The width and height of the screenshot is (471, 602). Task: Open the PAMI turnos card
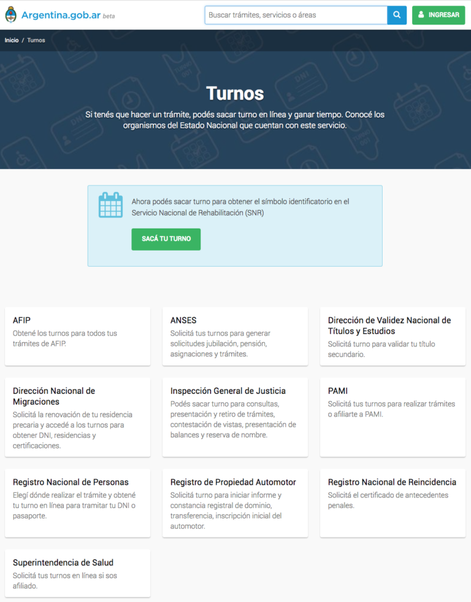click(x=392, y=417)
